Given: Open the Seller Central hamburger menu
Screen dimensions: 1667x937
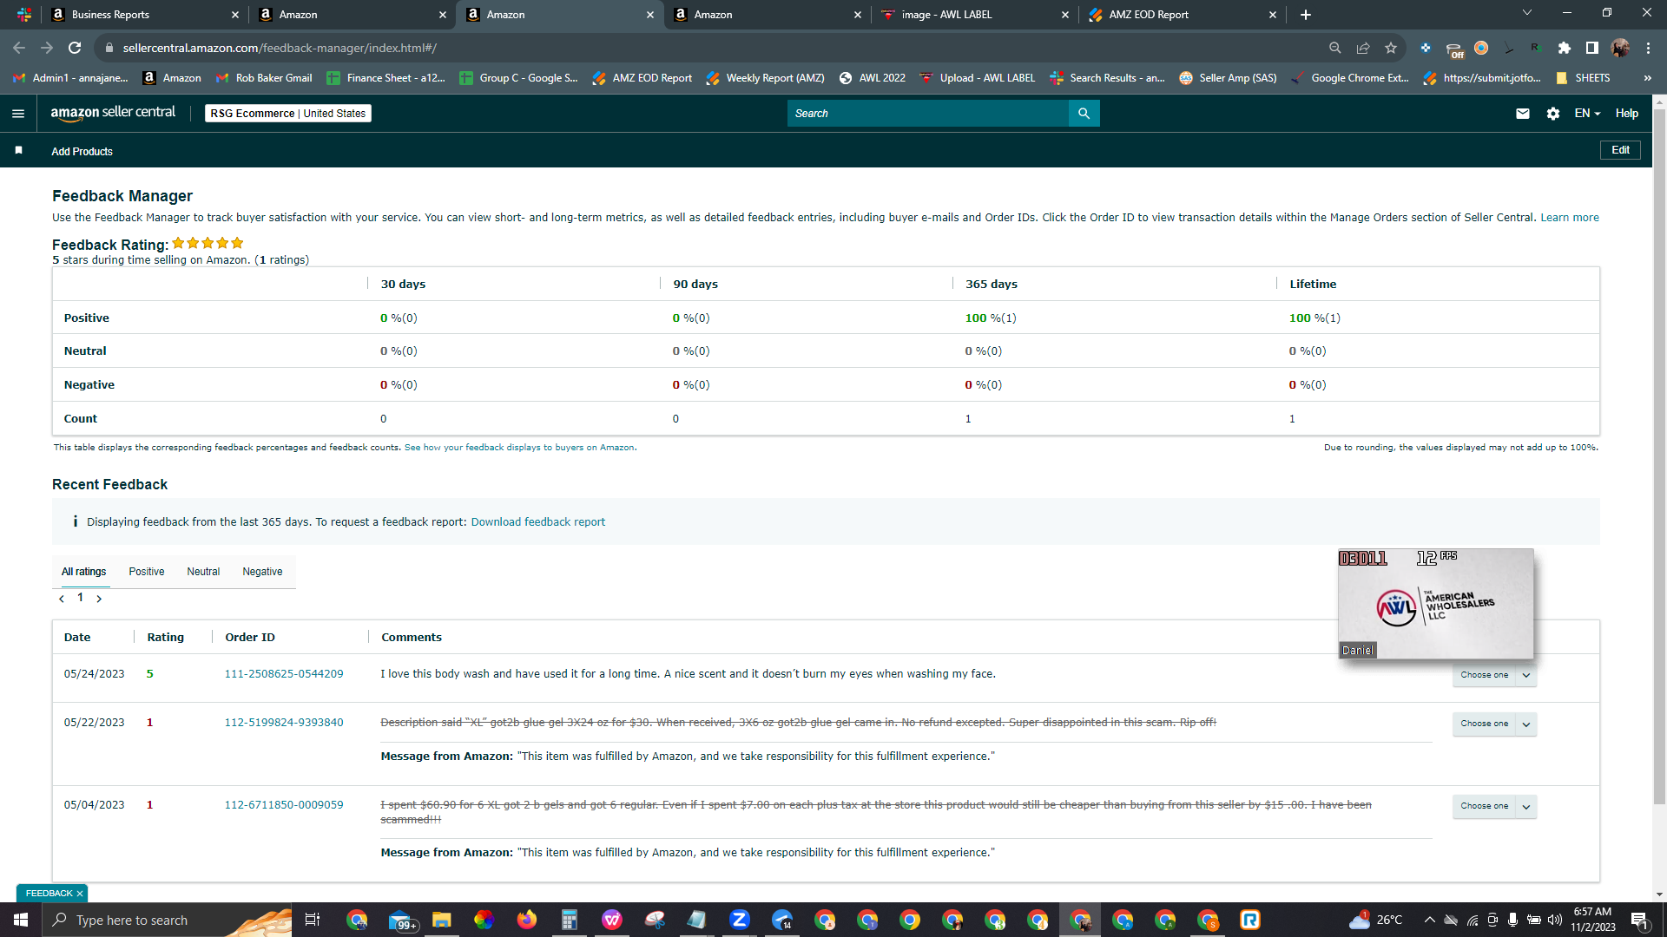Looking at the screenshot, I should tap(18, 114).
